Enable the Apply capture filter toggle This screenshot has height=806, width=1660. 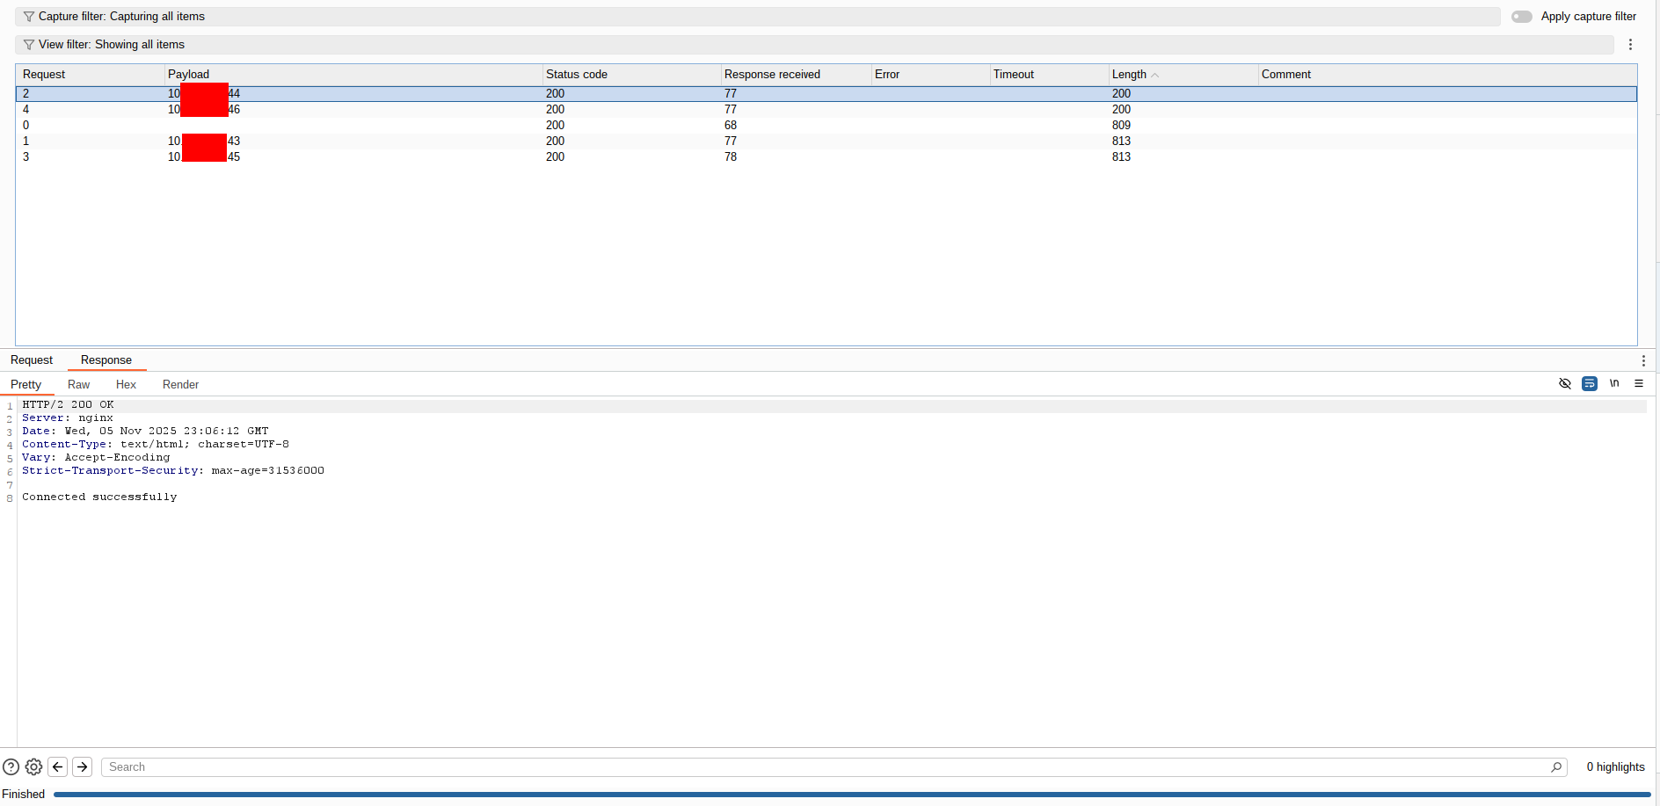click(x=1521, y=16)
